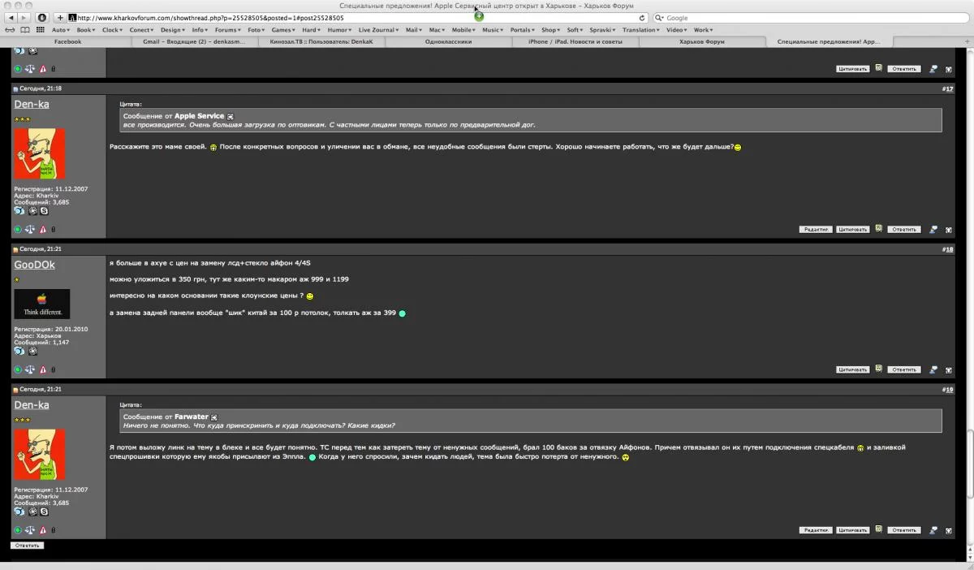This screenshot has height=570, width=974.
Task: Open Top Sites grid icon
Action: tap(41, 30)
